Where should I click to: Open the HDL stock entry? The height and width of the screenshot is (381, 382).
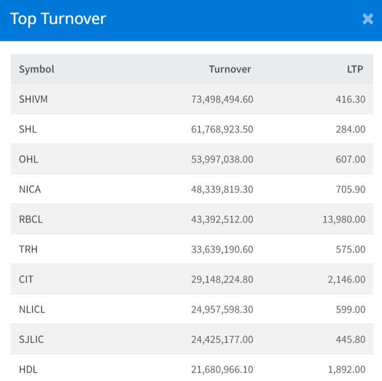pyautogui.click(x=28, y=370)
